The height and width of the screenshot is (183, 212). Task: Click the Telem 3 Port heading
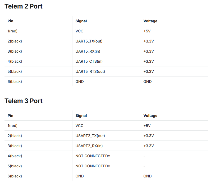point(24,101)
